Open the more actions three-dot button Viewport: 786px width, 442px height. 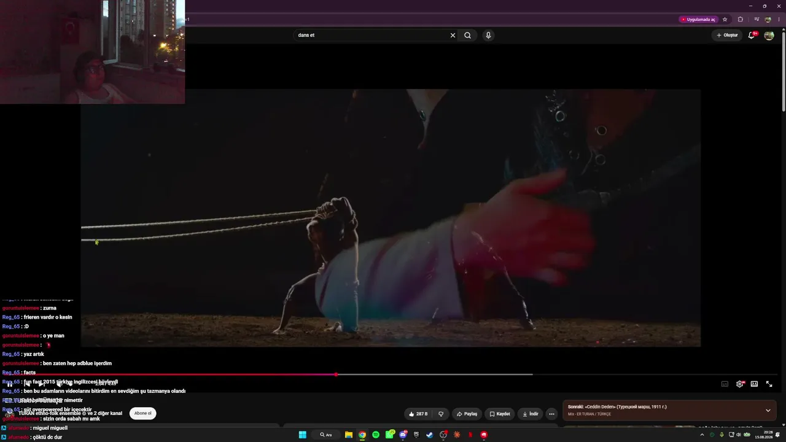[x=551, y=414]
